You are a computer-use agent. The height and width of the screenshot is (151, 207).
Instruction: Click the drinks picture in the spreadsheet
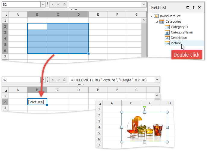144,127
